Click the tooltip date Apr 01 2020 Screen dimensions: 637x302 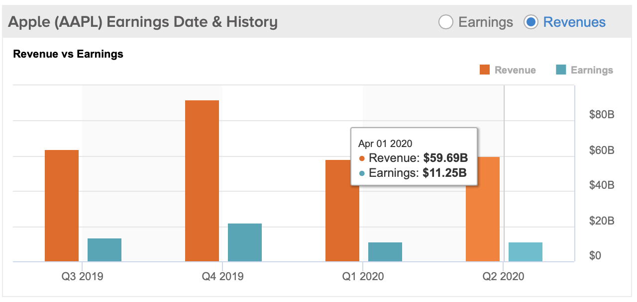(385, 144)
